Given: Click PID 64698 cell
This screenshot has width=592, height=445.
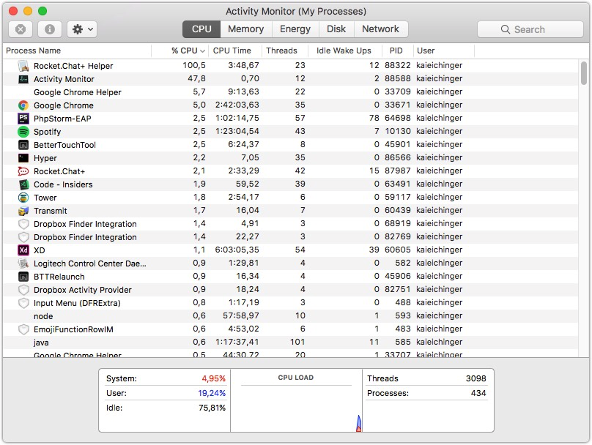Looking at the screenshot, I should coord(398,118).
